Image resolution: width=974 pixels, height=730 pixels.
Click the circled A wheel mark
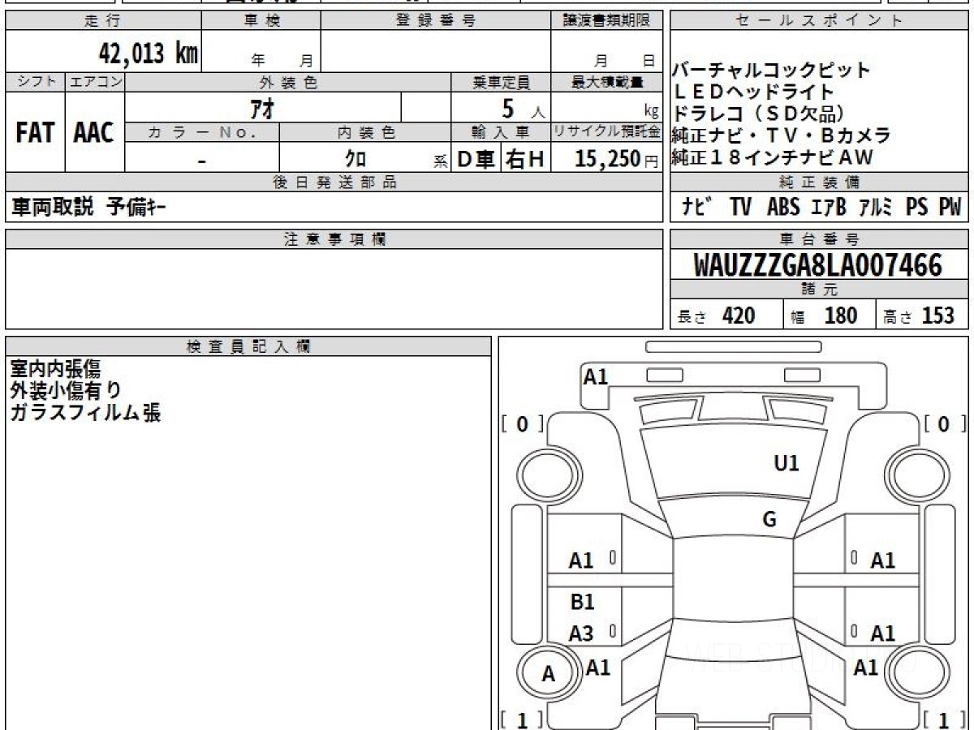click(549, 674)
